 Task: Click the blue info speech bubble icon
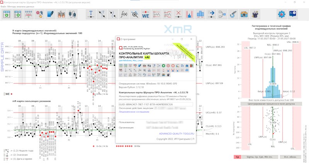click(x=293, y=14)
